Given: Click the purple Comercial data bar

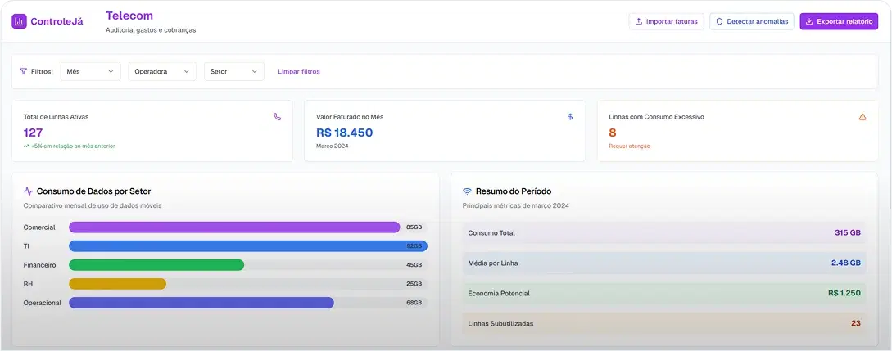Looking at the screenshot, I should [234, 227].
